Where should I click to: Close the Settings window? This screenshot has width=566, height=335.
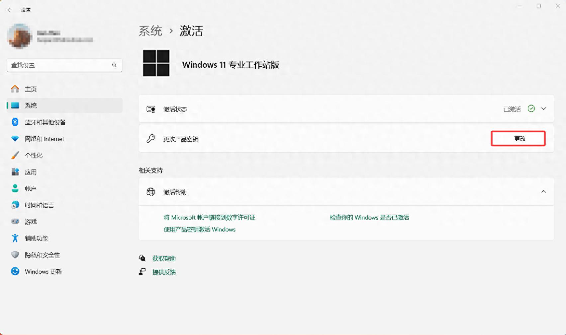click(x=558, y=6)
